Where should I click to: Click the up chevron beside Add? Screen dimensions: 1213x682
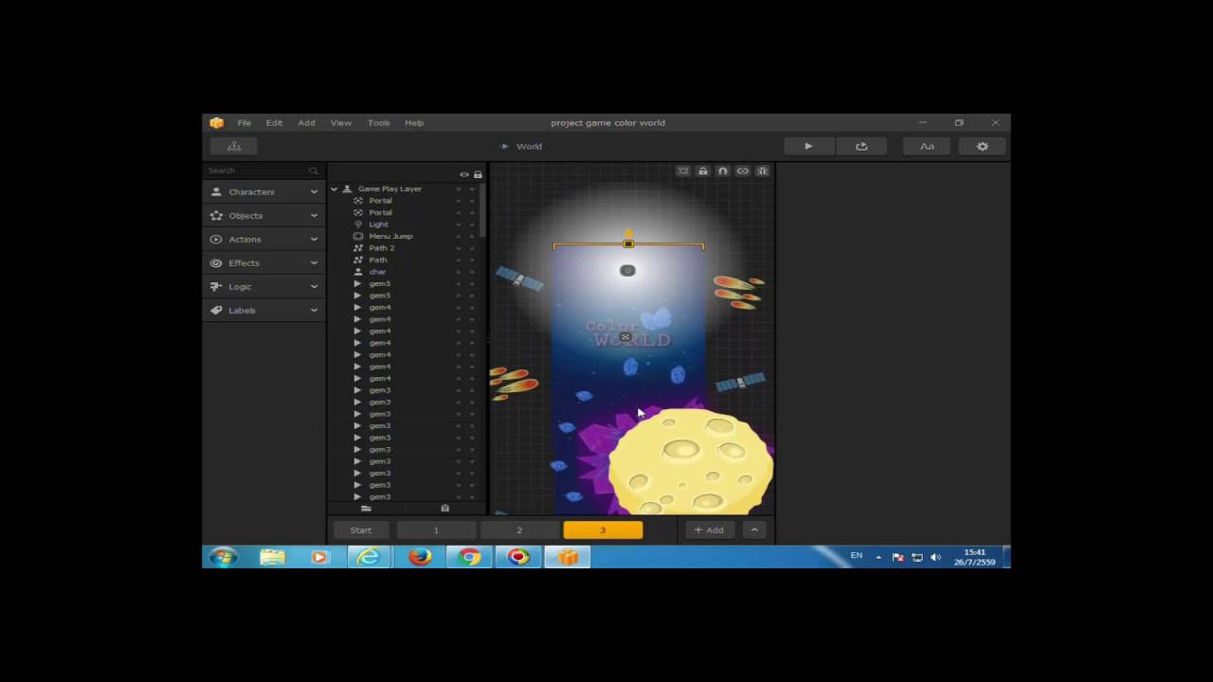coord(754,529)
